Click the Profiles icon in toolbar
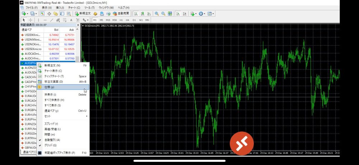359x165 pixels. tap(32, 14)
